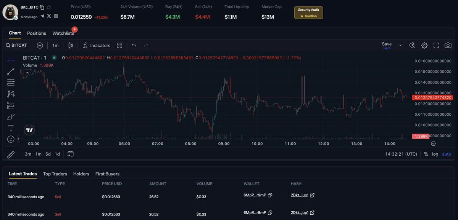Expand the Save layout dropdown arrow
The height and width of the screenshot is (220, 458).
pos(400,45)
